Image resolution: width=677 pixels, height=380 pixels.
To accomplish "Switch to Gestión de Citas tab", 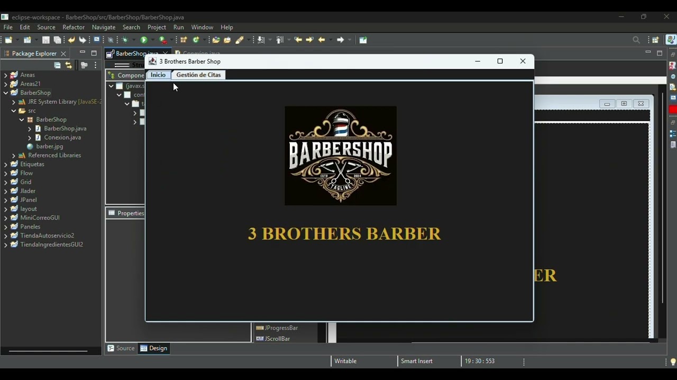I will point(198,75).
